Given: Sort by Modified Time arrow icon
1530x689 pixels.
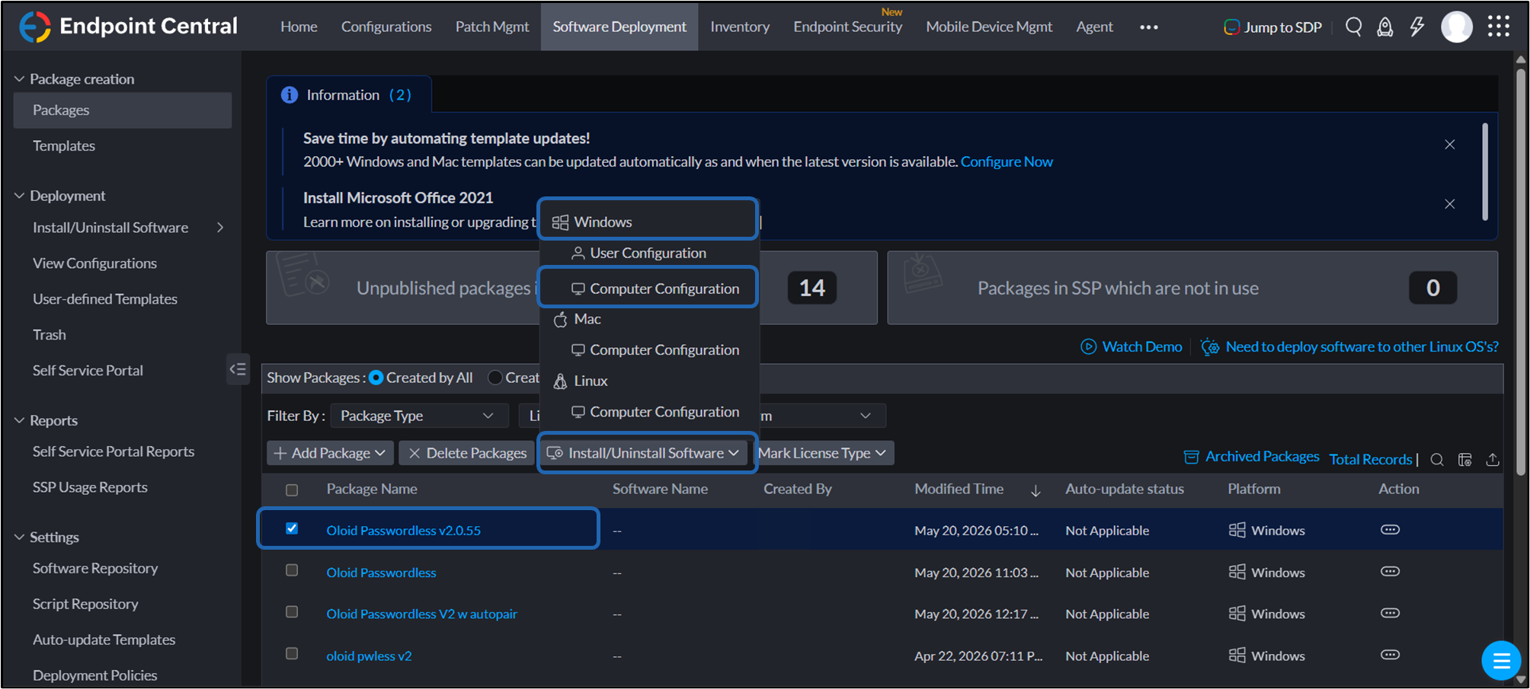Looking at the screenshot, I should [1035, 490].
